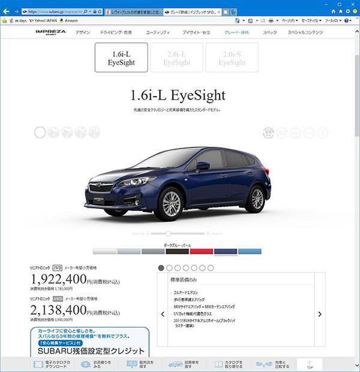Pick the light blue body color swatch
This screenshot has height=372, width=360.
(250, 251)
